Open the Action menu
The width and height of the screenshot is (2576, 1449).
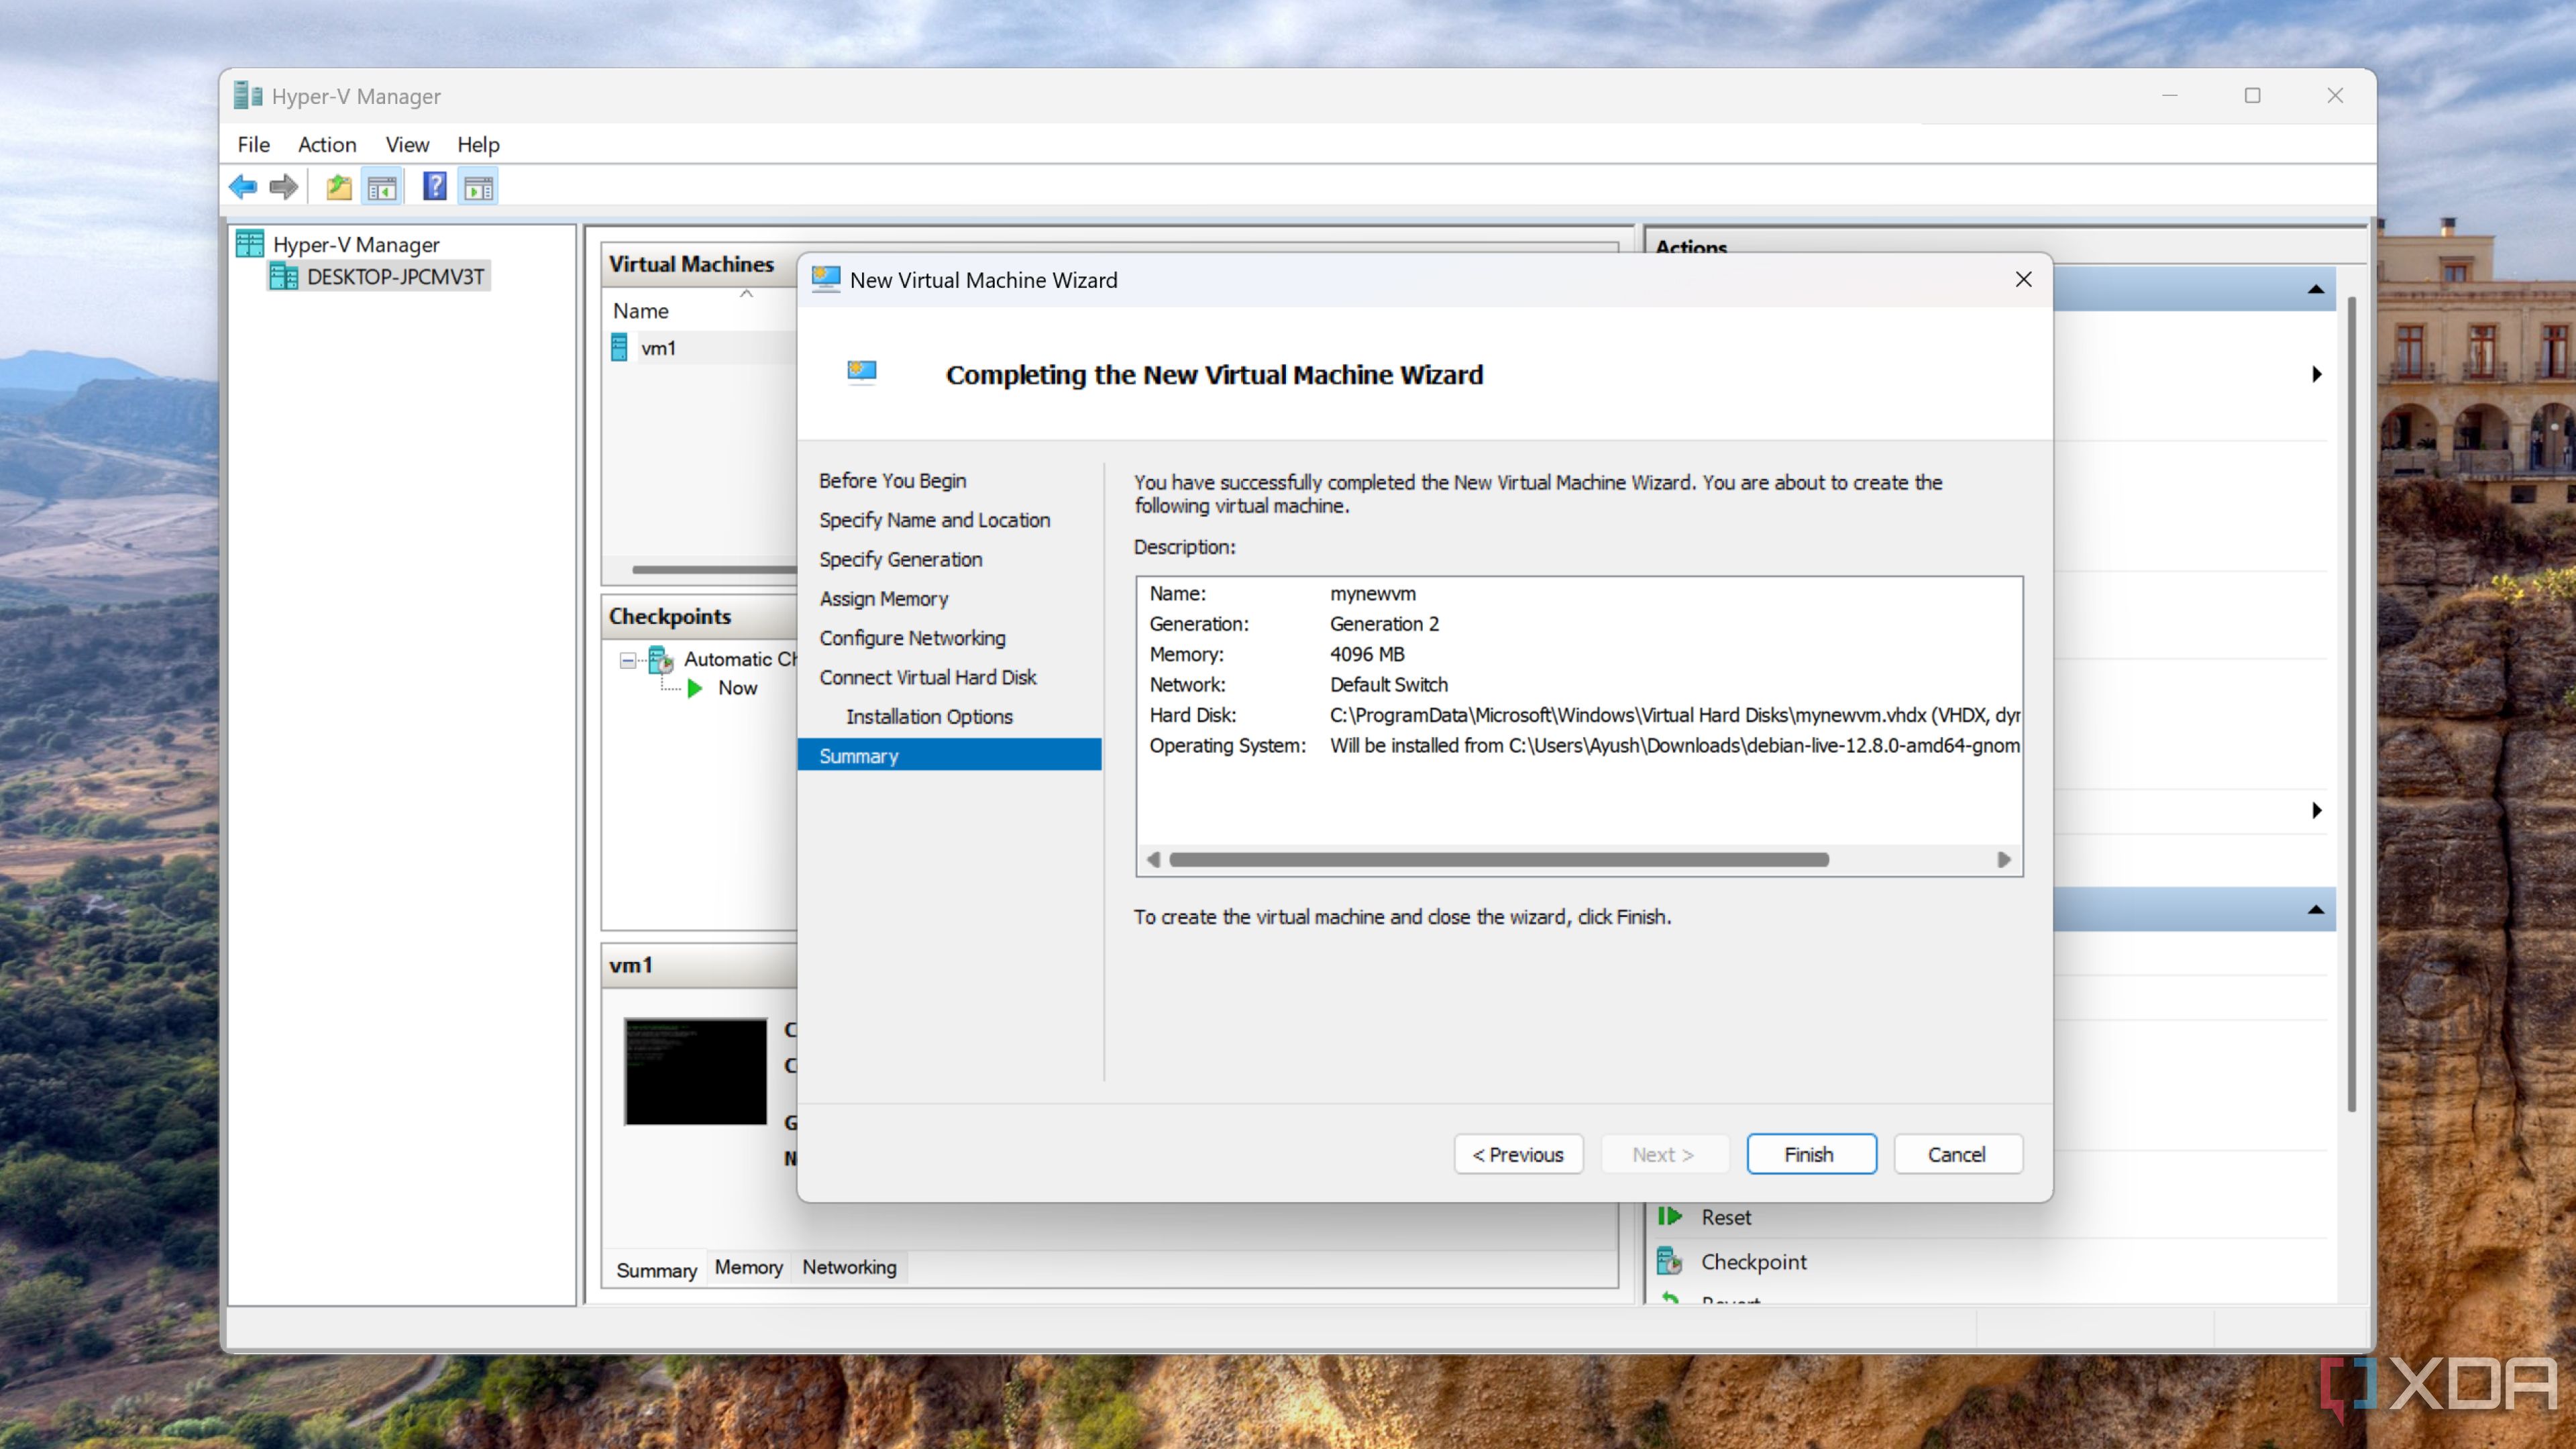pyautogui.click(x=327, y=144)
